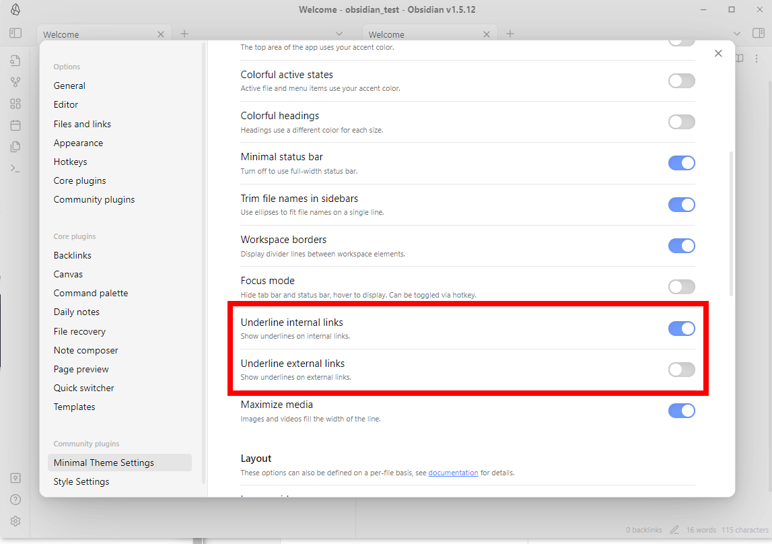This screenshot has height=544, width=772.
Task: Enable Underline external links toggle
Action: [x=681, y=370]
